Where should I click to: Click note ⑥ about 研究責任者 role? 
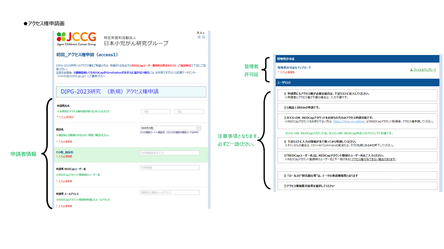357,176
